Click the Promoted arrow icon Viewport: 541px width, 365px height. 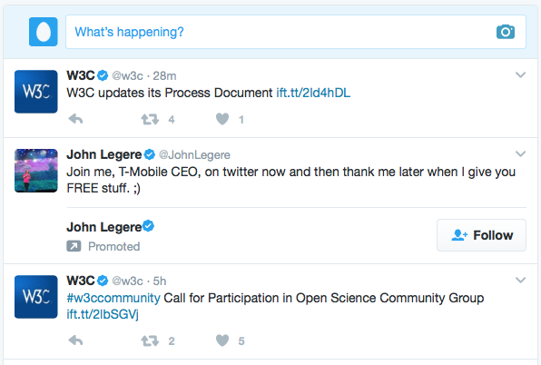(74, 246)
